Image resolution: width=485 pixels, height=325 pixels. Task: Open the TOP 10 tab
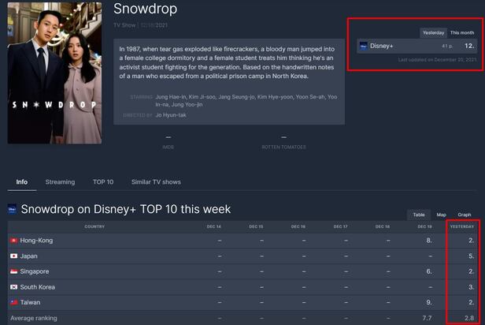pyautogui.click(x=103, y=182)
